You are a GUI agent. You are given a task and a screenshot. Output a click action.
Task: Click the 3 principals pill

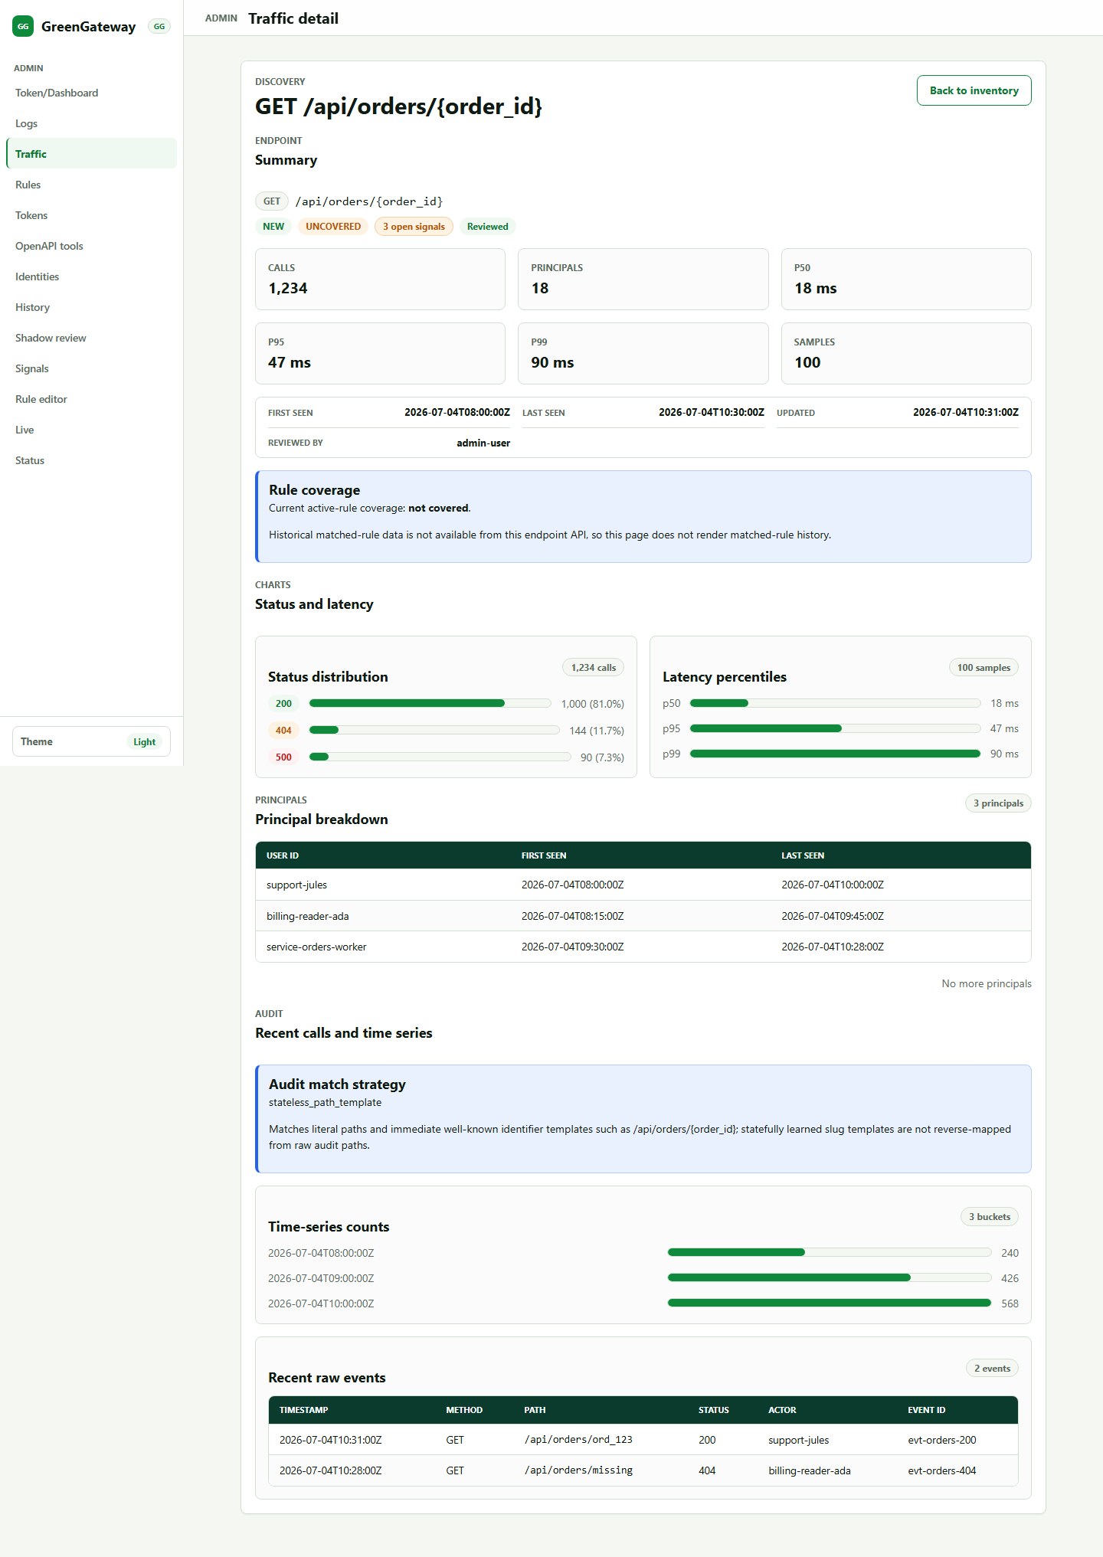998,803
